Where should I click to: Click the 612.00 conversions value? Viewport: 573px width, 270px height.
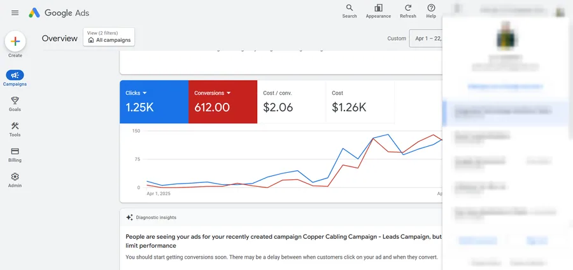(212, 107)
